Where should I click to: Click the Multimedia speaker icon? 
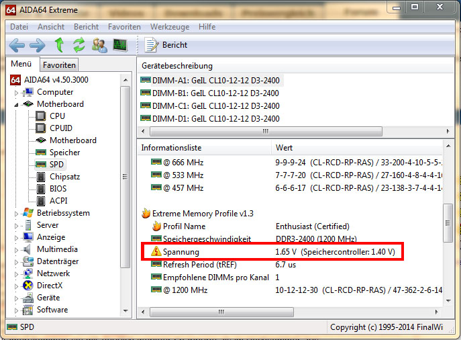[28, 249]
